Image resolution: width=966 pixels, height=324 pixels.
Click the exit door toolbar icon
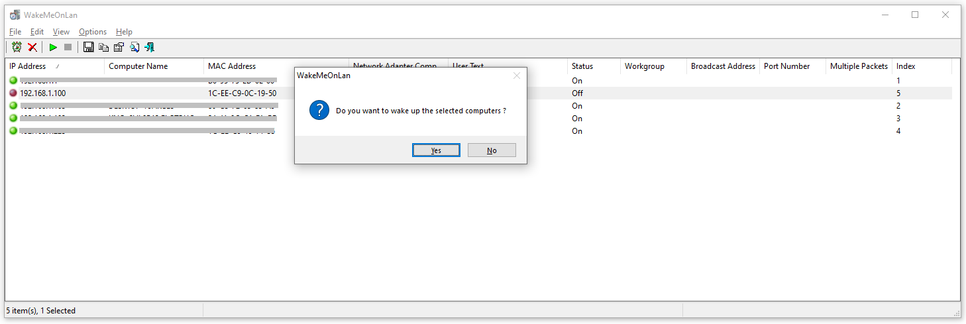coord(150,47)
